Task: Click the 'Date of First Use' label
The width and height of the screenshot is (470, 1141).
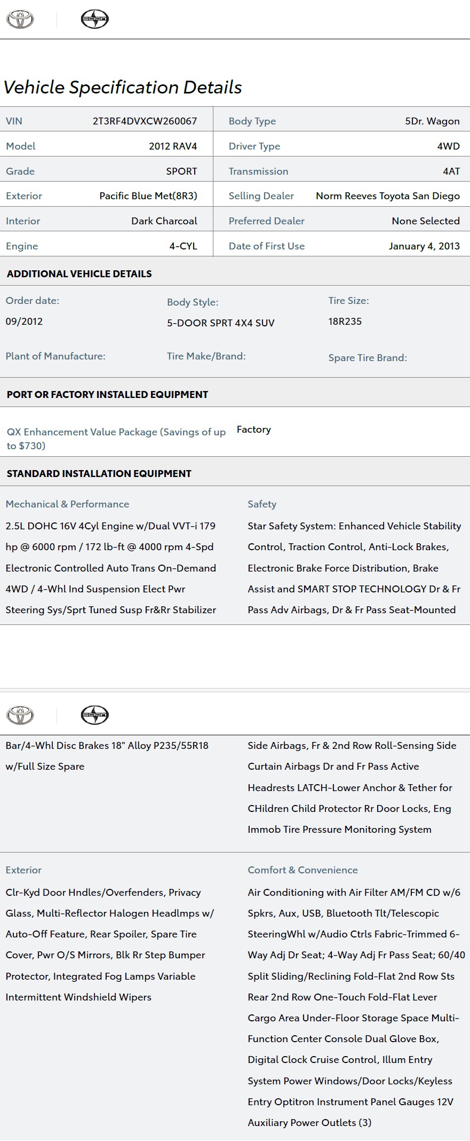Action: point(267,246)
